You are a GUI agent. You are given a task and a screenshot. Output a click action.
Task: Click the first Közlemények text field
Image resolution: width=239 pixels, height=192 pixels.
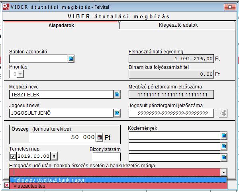coord(174,135)
